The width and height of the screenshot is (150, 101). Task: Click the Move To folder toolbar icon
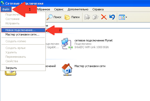pyautogui.click(x=87, y=17)
